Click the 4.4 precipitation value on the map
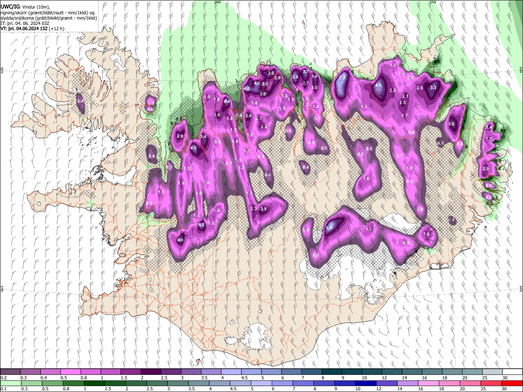 (227, 102)
